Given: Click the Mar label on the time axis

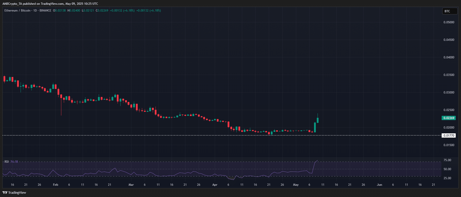Looking at the screenshot, I should click(x=131, y=185).
